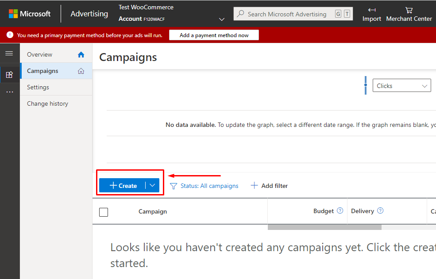
Task: Click the Test WooCommerce account name
Action: pos(146,7)
